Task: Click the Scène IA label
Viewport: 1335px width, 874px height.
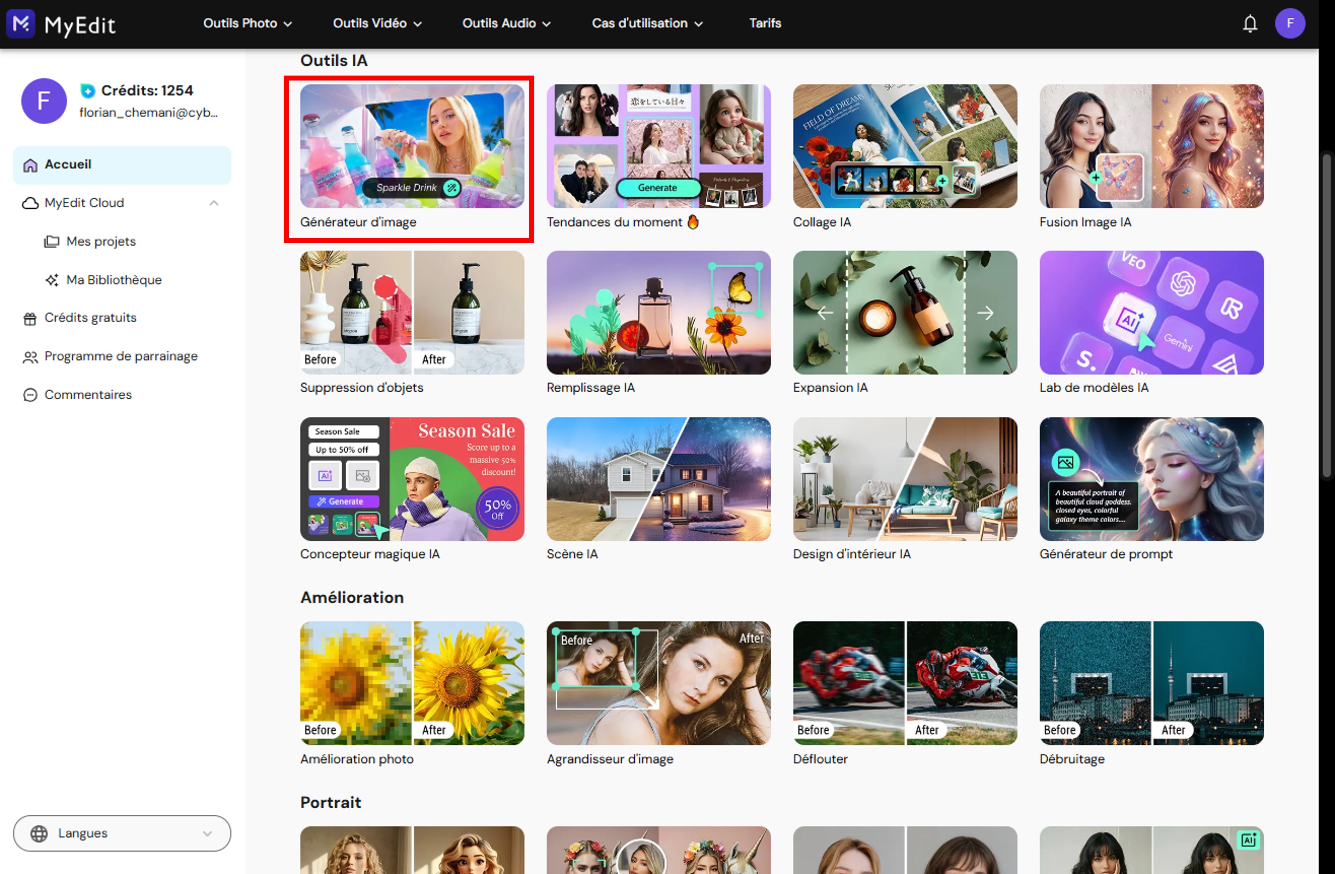Action: [572, 554]
